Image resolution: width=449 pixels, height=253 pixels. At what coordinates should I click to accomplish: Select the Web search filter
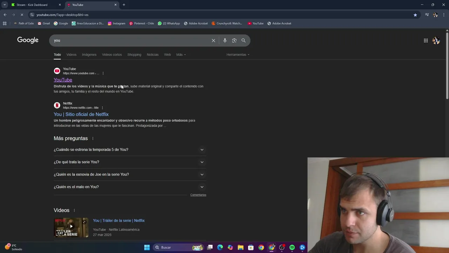[x=167, y=54]
